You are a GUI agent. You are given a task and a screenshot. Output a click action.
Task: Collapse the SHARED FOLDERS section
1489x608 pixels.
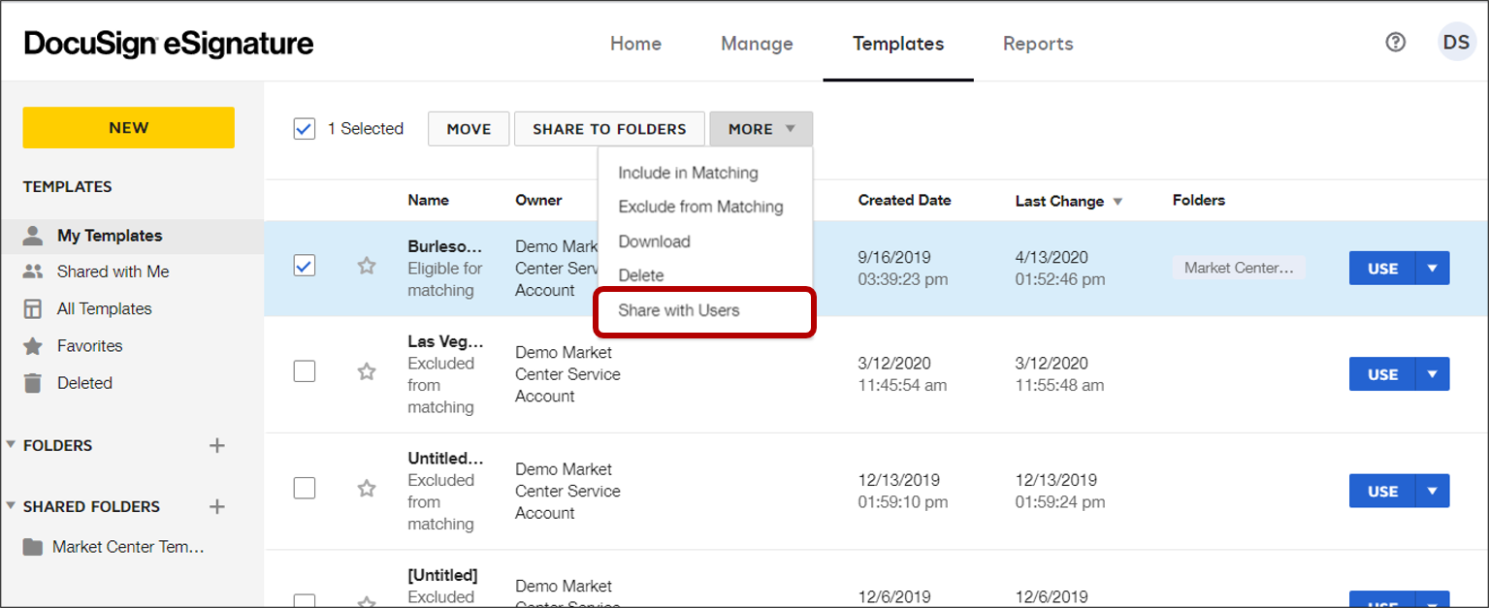coord(11,506)
